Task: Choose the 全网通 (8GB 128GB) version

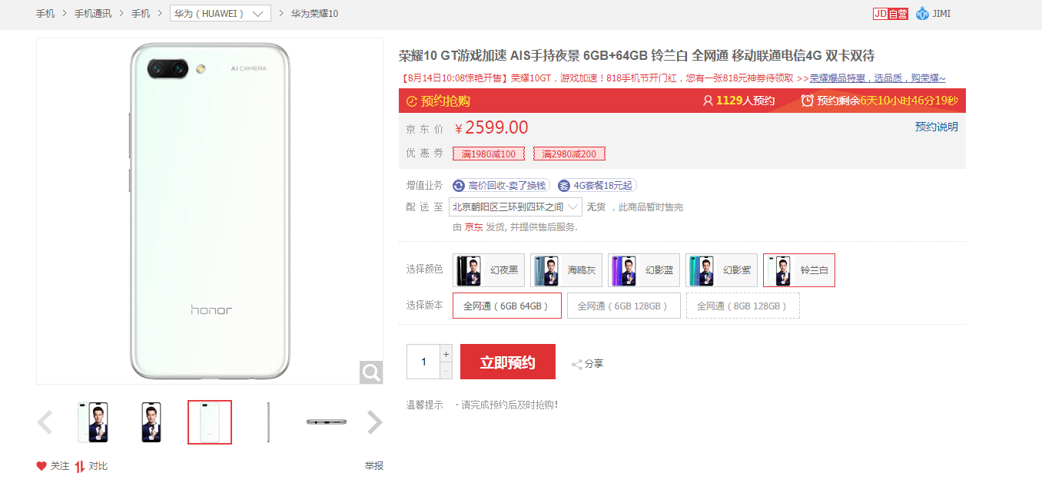Action: [742, 306]
